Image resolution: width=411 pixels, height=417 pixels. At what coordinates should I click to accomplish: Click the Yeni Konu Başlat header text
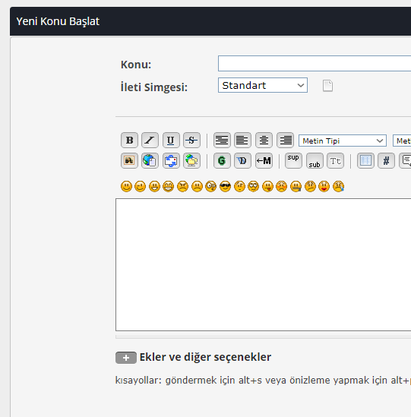[58, 21]
